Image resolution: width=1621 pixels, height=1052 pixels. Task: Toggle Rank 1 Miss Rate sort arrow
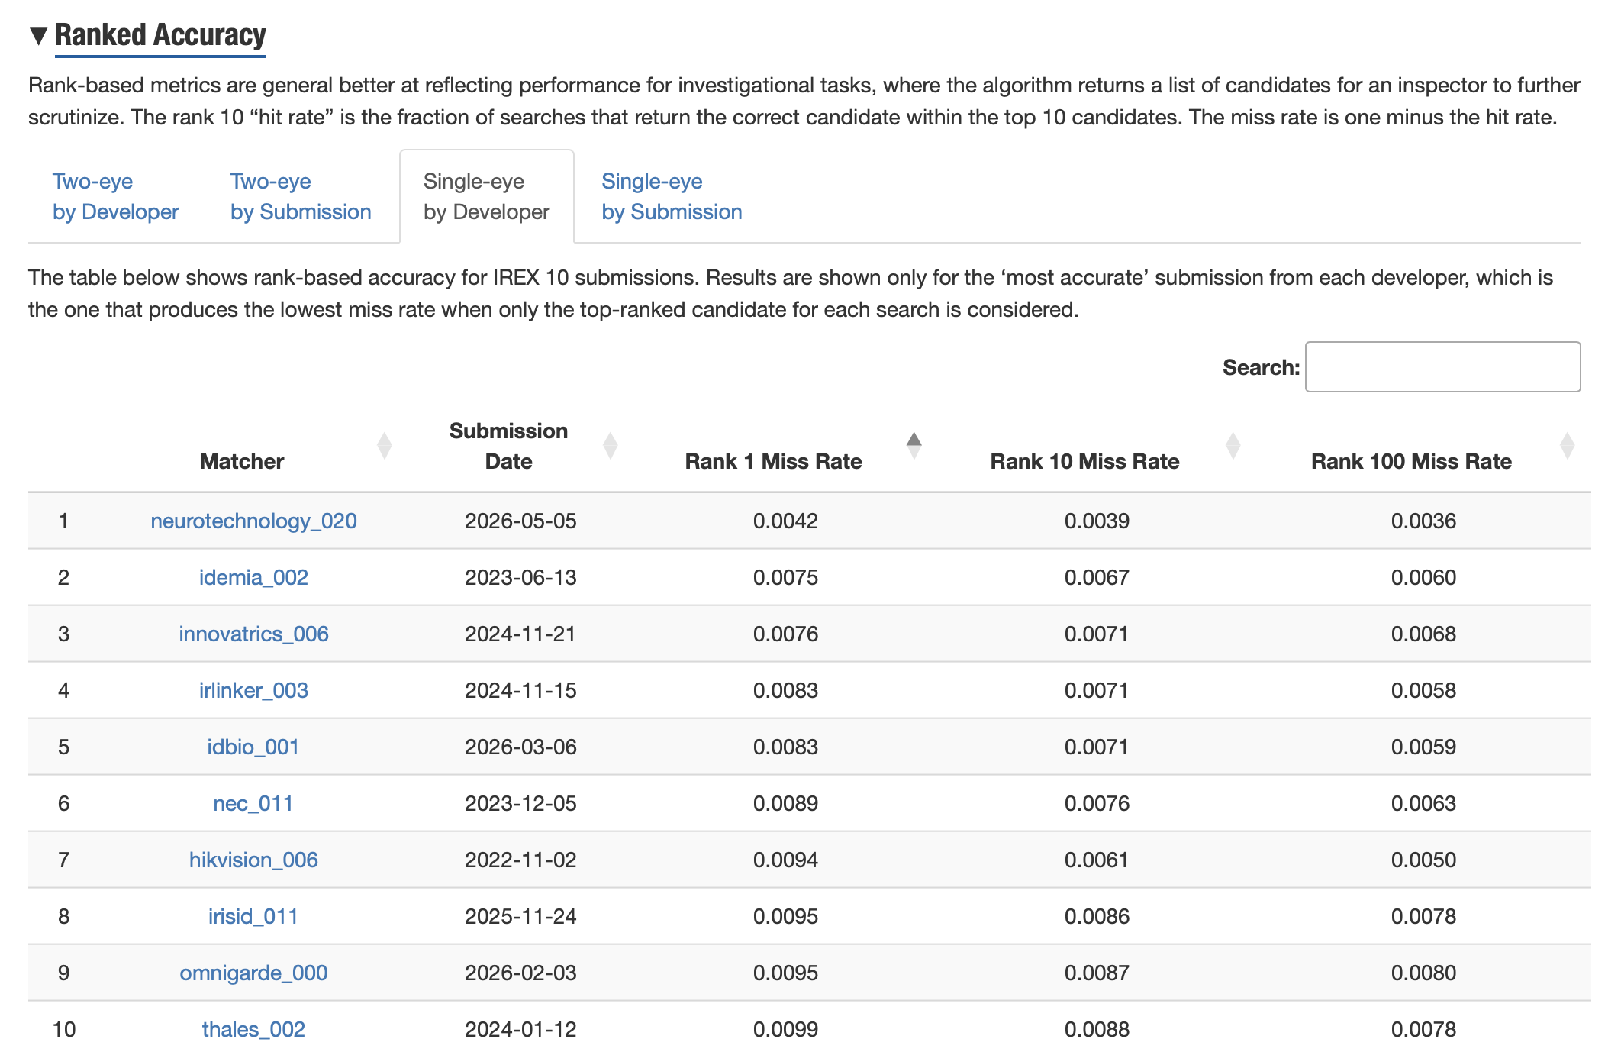914,446
